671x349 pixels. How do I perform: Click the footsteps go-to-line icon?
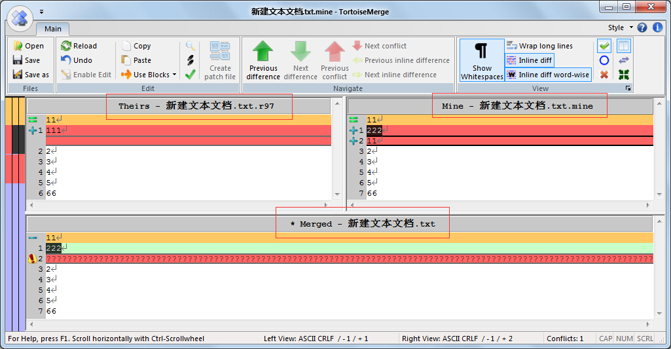[190, 60]
